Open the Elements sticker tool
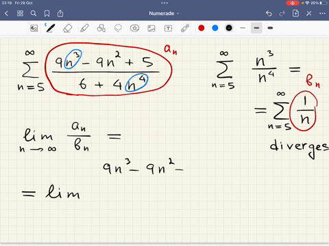This screenshot has height=246, width=329. [134, 28]
